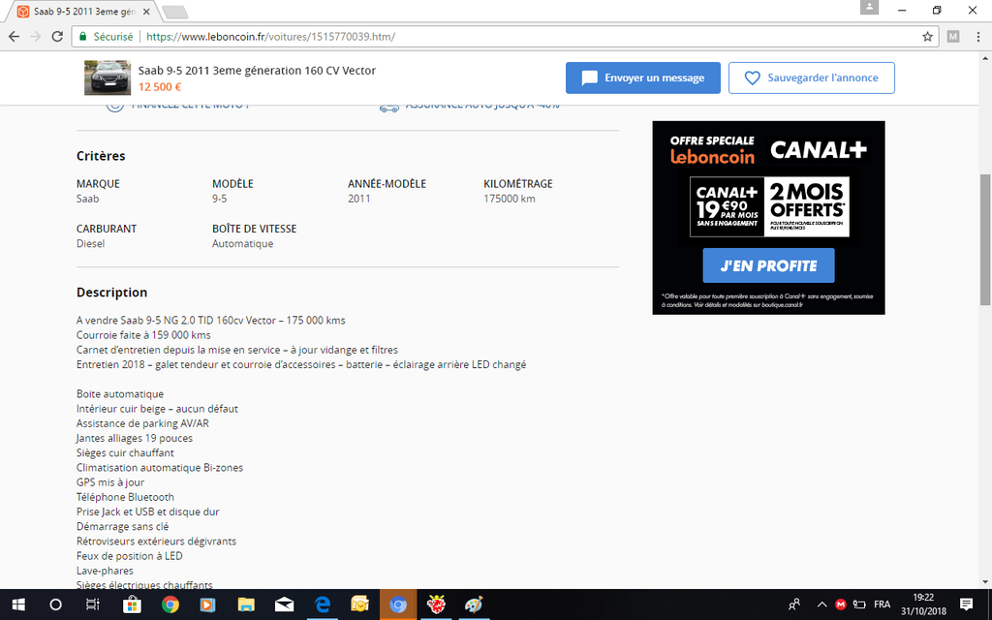This screenshot has width=992, height=620.
Task: Click the sticky header listing title
Action: [x=257, y=70]
